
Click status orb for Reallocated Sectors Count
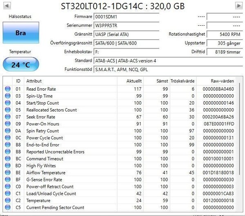coord(7,110)
